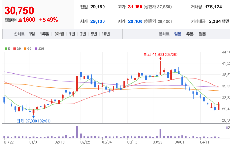Image resolution: width=230 pixels, height=148 pixels.
Task: Click the trading value 5,384 백만
Action: pos(219,21)
